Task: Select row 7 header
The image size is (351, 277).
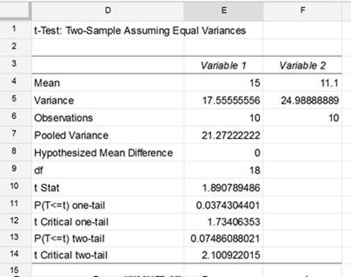Action: point(15,134)
